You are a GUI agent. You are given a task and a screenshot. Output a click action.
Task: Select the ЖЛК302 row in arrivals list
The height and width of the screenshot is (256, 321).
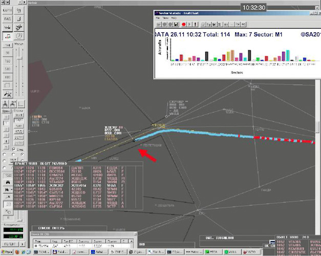(78, 185)
